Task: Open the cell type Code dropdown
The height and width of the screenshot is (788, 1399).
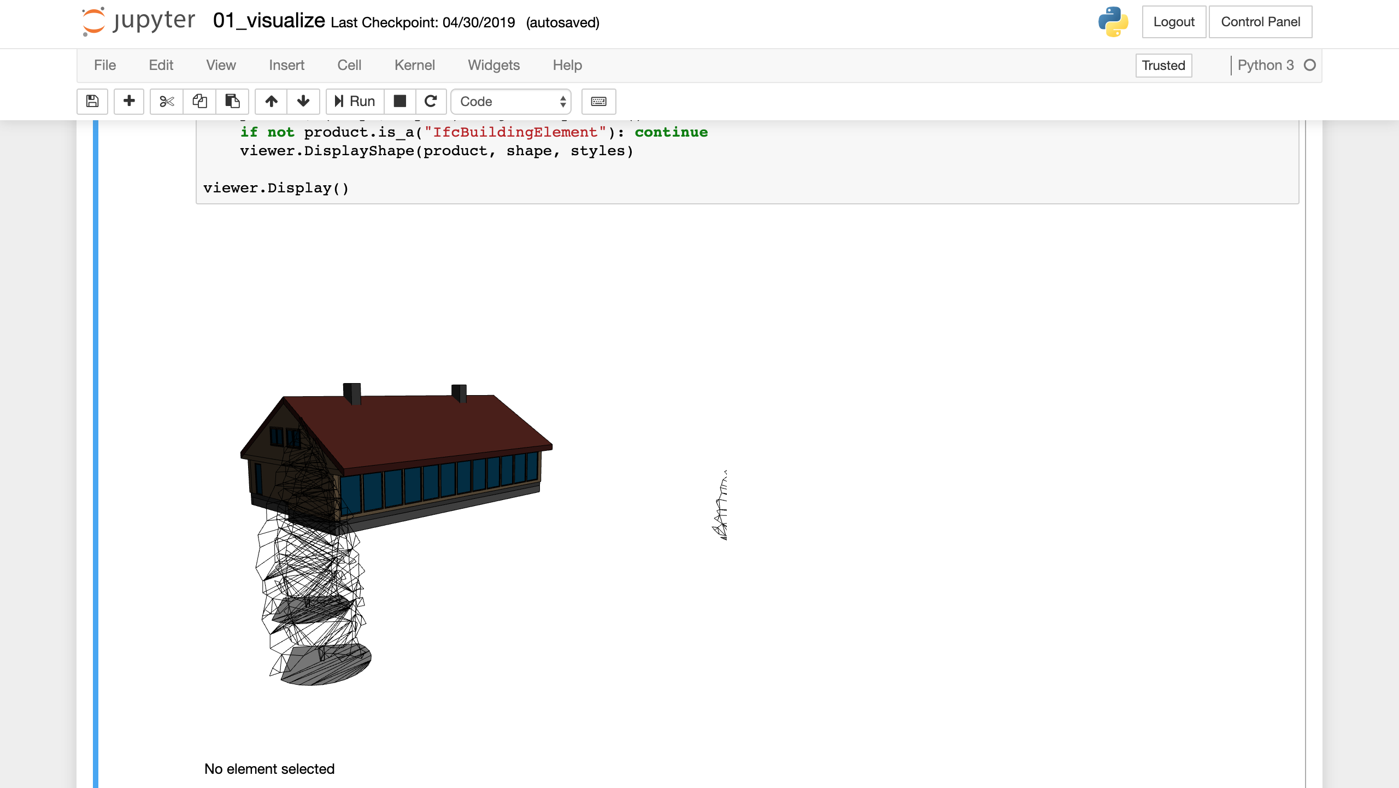Action: click(x=511, y=101)
